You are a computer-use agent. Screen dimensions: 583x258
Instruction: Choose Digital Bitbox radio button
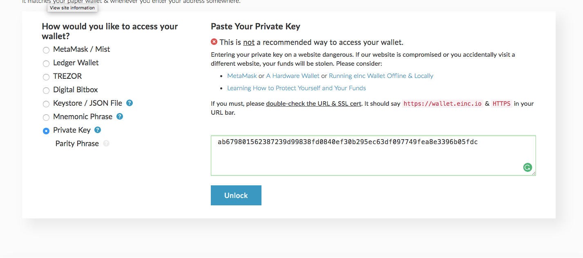coord(46,90)
